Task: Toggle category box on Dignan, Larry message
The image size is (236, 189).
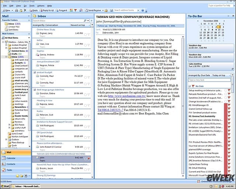Action: (x=85, y=35)
